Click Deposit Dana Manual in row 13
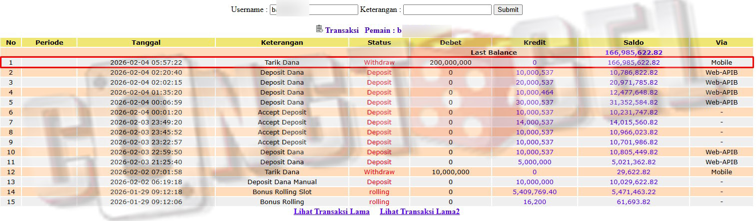Image resolution: width=756 pixels, height=221 pixels. click(x=282, y=182)
